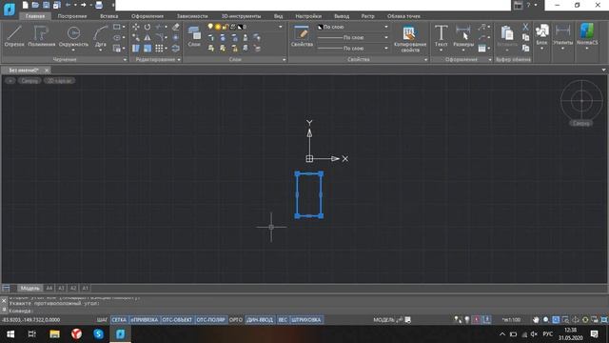Open the Утилиты tool
The height and width of the screenshot is (343, 609).
(x=562, y=35)
